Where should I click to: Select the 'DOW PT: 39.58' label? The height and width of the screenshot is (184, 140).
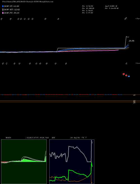11,13
